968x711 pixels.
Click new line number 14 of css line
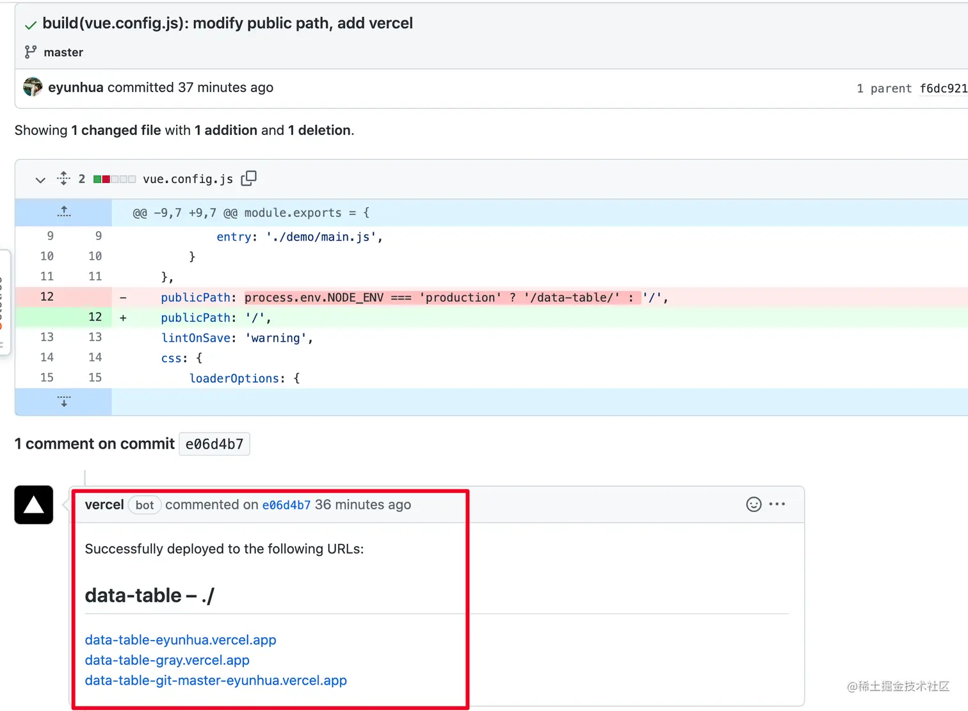pyautogui.click(x=95, y=358)
